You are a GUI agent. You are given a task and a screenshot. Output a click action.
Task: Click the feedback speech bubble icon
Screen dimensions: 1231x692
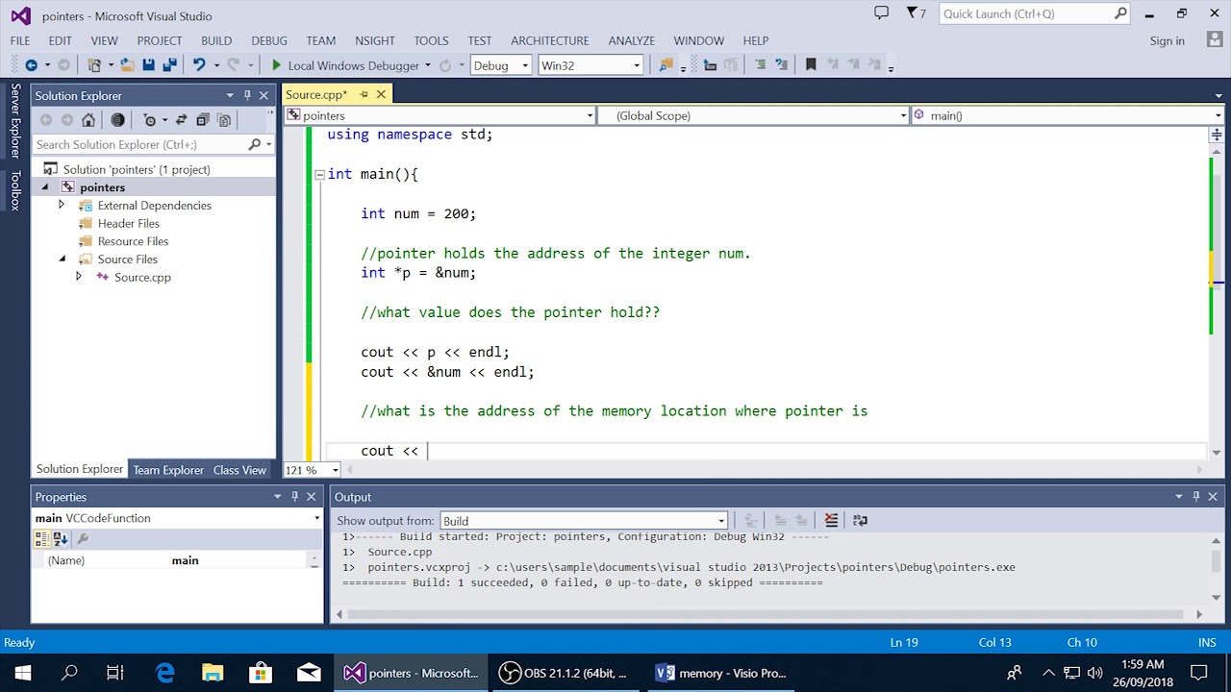(881, 13)
